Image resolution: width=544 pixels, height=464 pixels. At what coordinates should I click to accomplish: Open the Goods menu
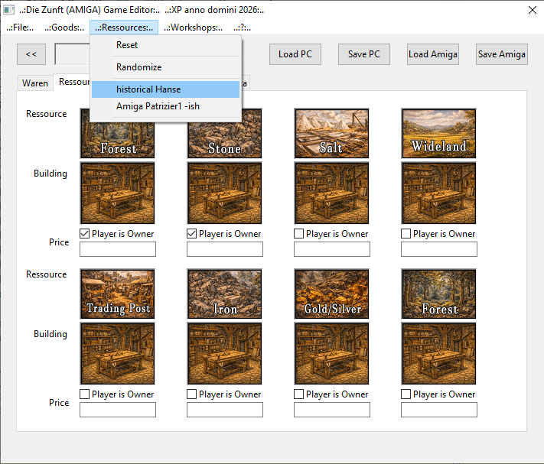[64, 28]
